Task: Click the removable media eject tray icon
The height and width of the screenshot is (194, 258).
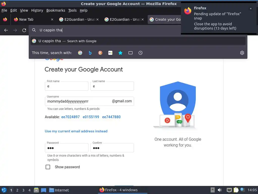Action: [213, 190]
